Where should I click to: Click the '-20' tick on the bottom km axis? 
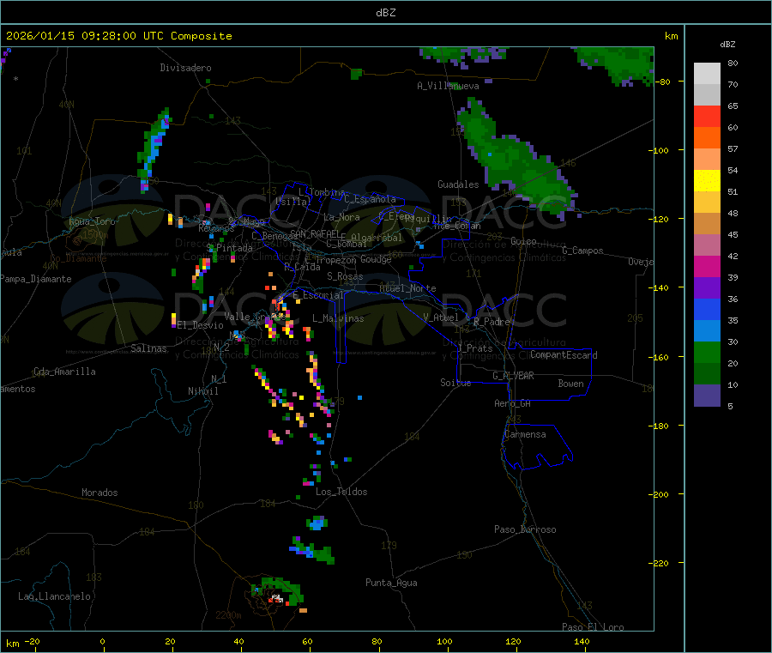pyautogui.click(x=33, y=641)
